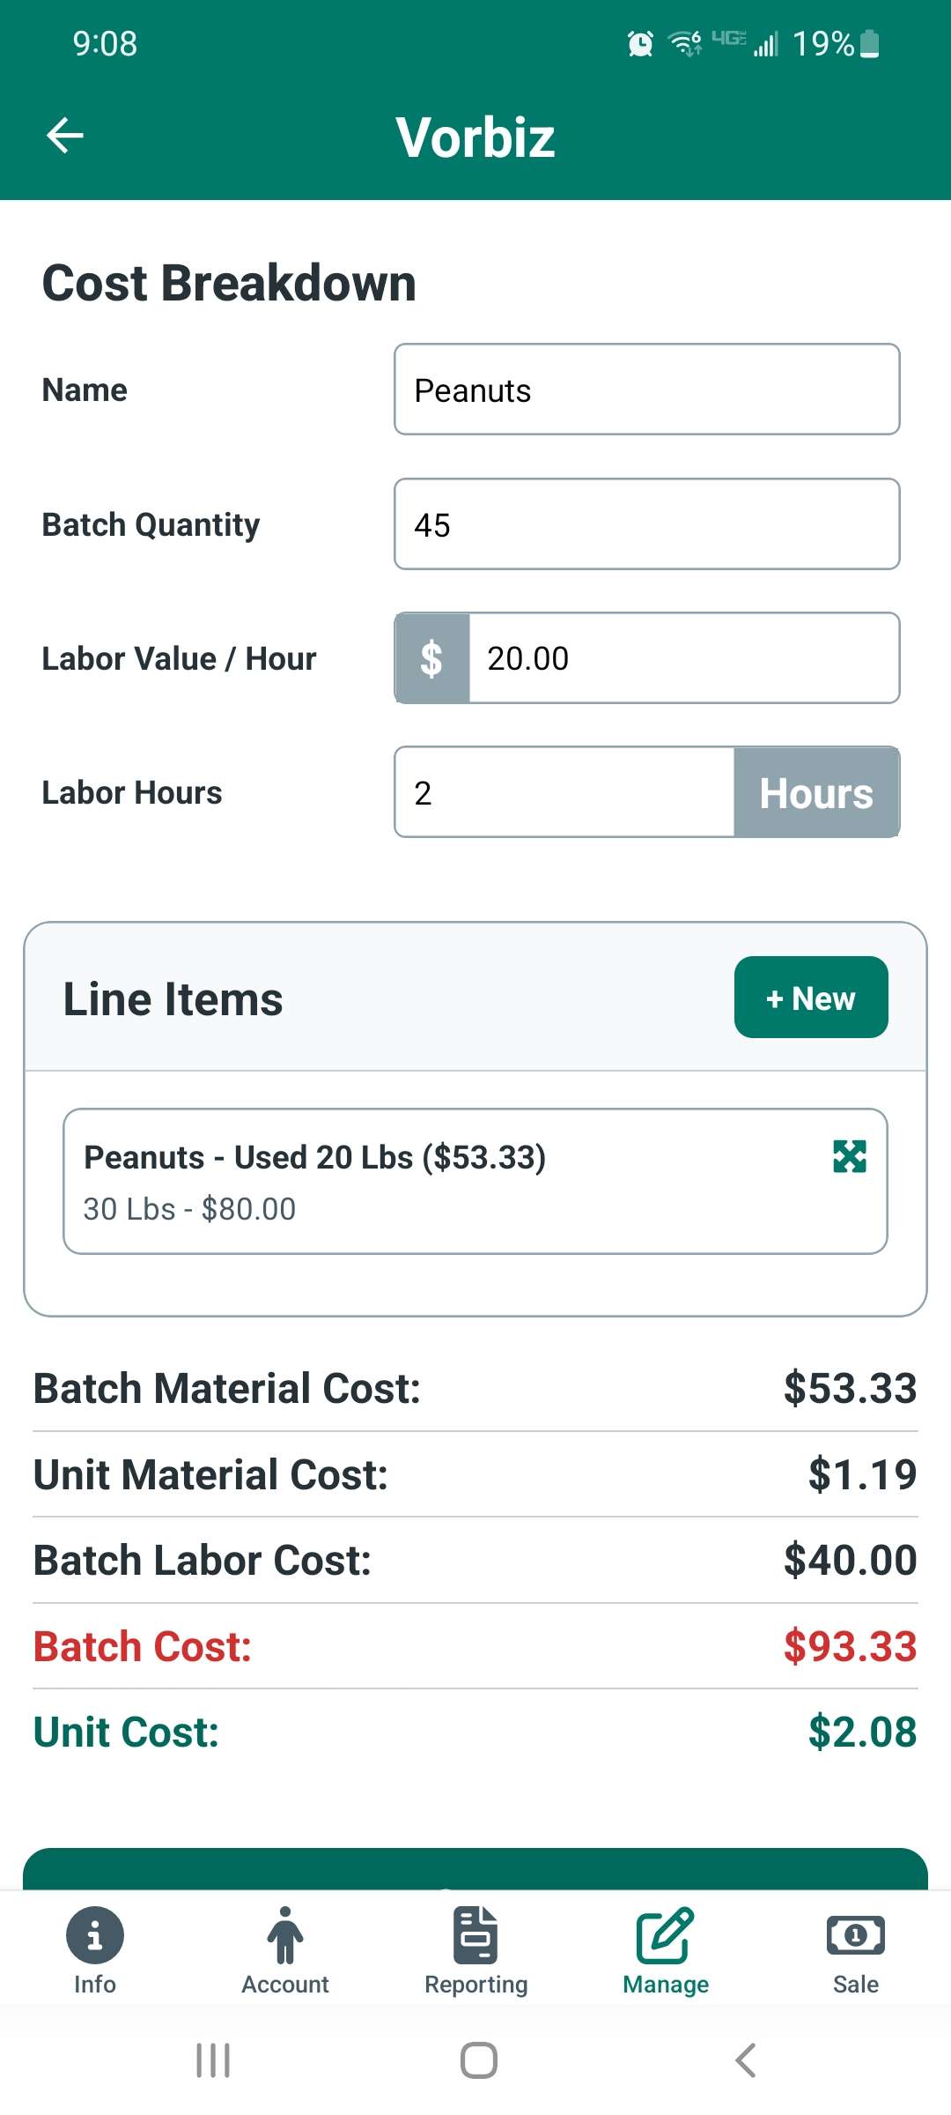Screen dimensions: 951x2115
Task: Tap the Vorbiz title in the header
Action: pos(475,135)
